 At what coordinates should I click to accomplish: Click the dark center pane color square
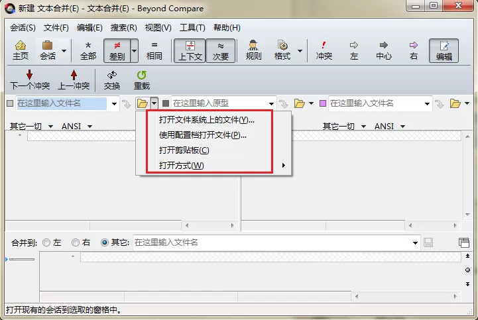tap(166, 103)
